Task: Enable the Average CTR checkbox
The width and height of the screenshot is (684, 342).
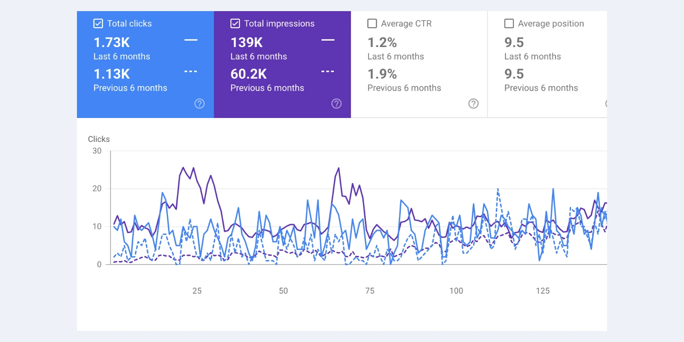Action: (372, 24)
